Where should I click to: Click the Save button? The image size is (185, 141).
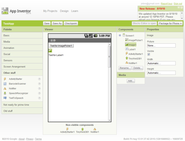click(x=47, y=23)
